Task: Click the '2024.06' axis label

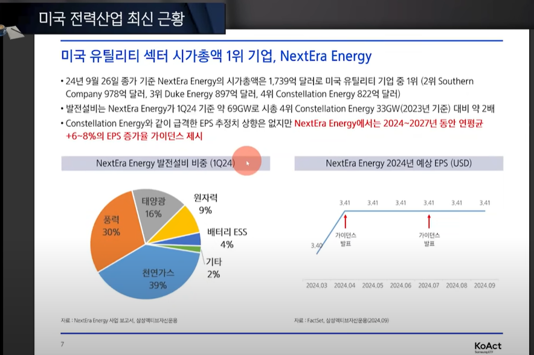Action: (400, 286)
